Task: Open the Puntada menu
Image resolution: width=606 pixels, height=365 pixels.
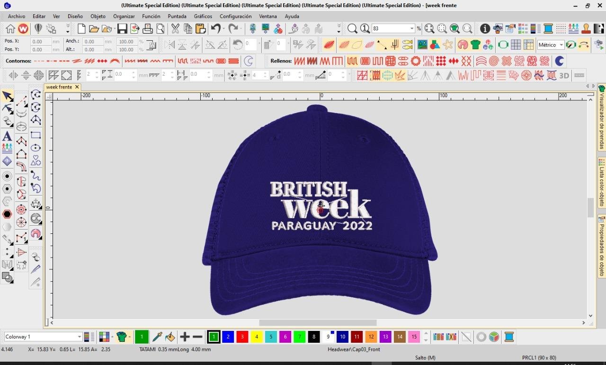Action: pyautogui.click(x=177, y=16)
